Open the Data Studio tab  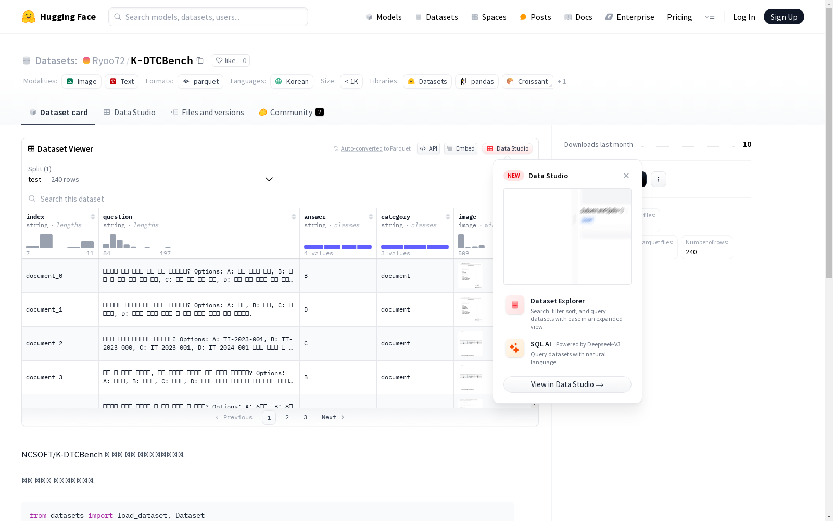tap(130, 112)
